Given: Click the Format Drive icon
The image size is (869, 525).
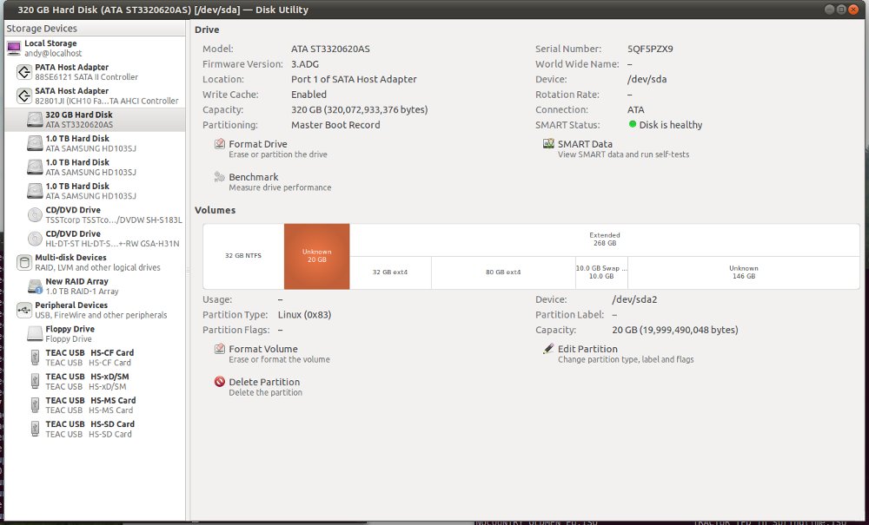Looking at the screenshot, I should coord(220,144).
